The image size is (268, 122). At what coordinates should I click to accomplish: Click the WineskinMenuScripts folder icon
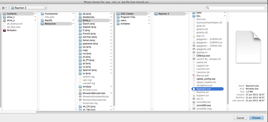tap(80, 93)
